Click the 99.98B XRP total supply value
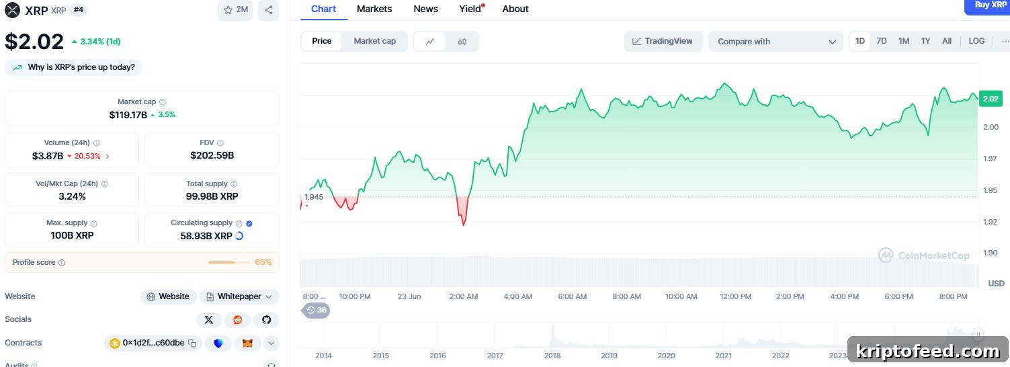 [212, 197]
